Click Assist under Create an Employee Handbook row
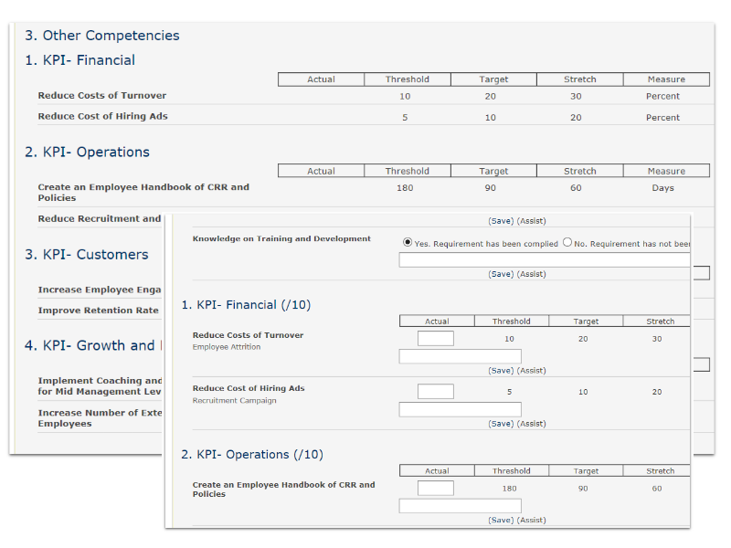Viewport: 731px width, 548px height. pyautogui.click(x=532, y=520)
